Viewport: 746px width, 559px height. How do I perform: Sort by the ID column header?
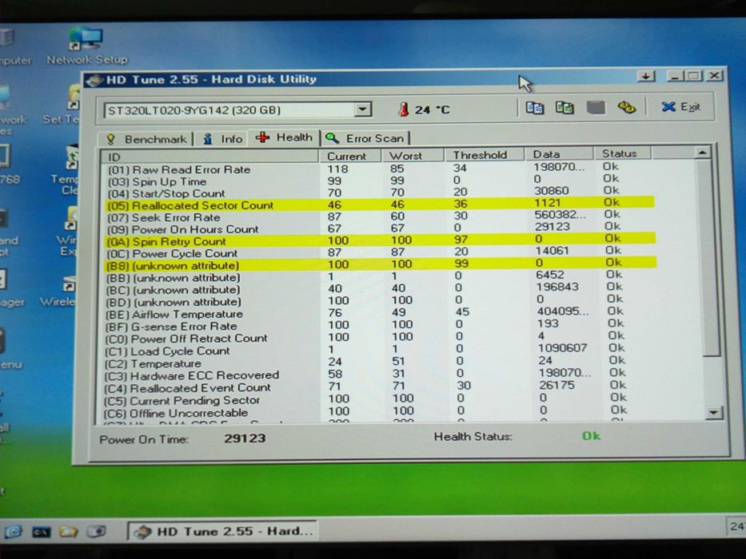pos(209,157)
